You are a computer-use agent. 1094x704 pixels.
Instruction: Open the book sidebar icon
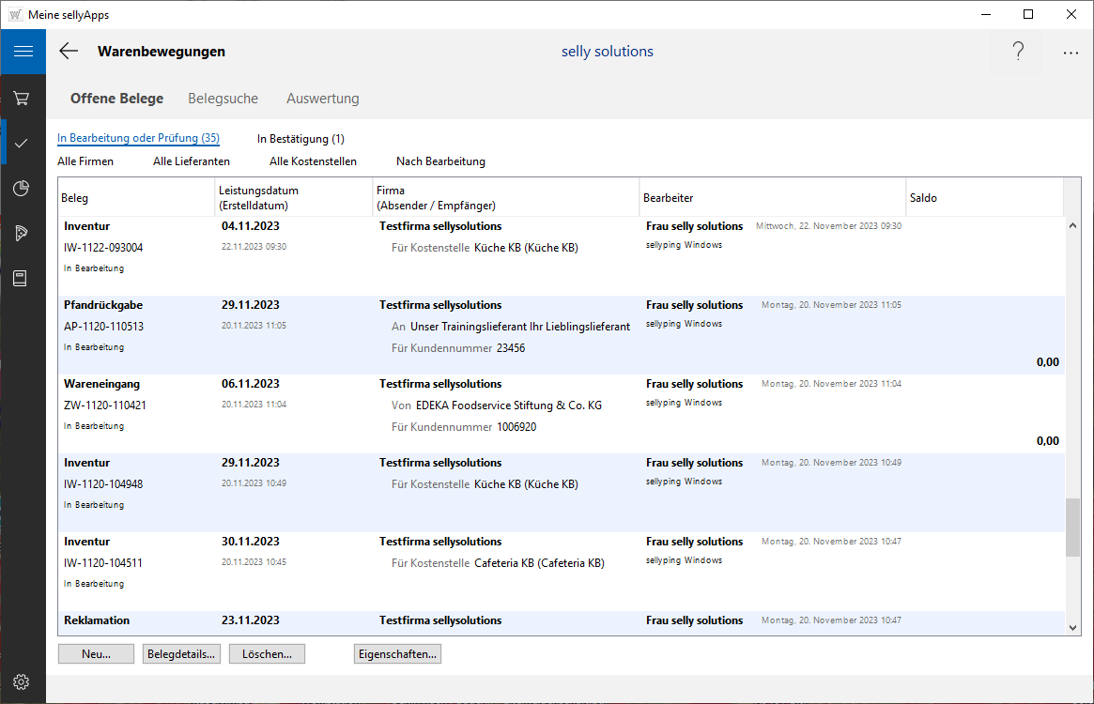[x=23, y=279]
